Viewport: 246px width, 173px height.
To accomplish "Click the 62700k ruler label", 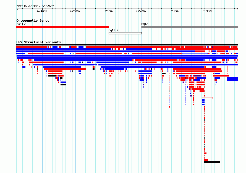I will (141, 11).
